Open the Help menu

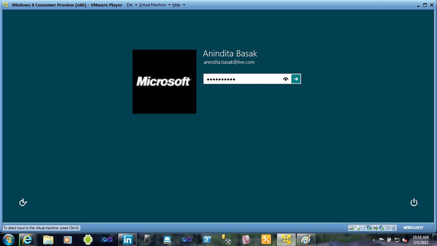tap(176, 5)
